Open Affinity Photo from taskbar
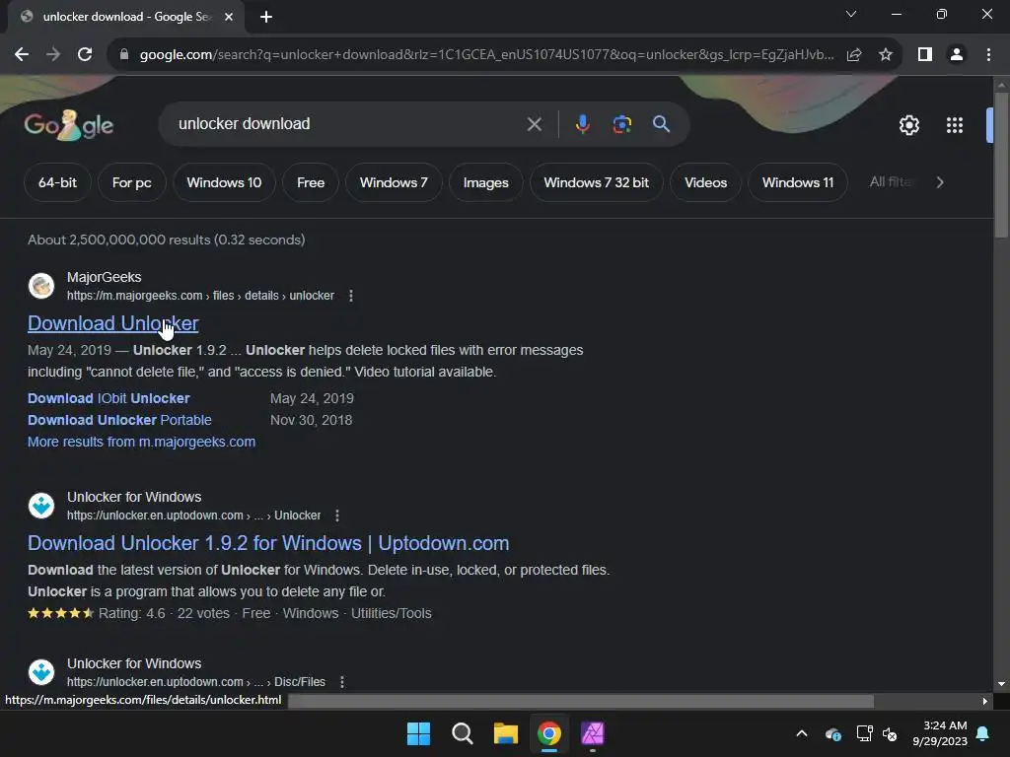Image resolution: width=1010 pixels, height=757 pixels. 593,733
